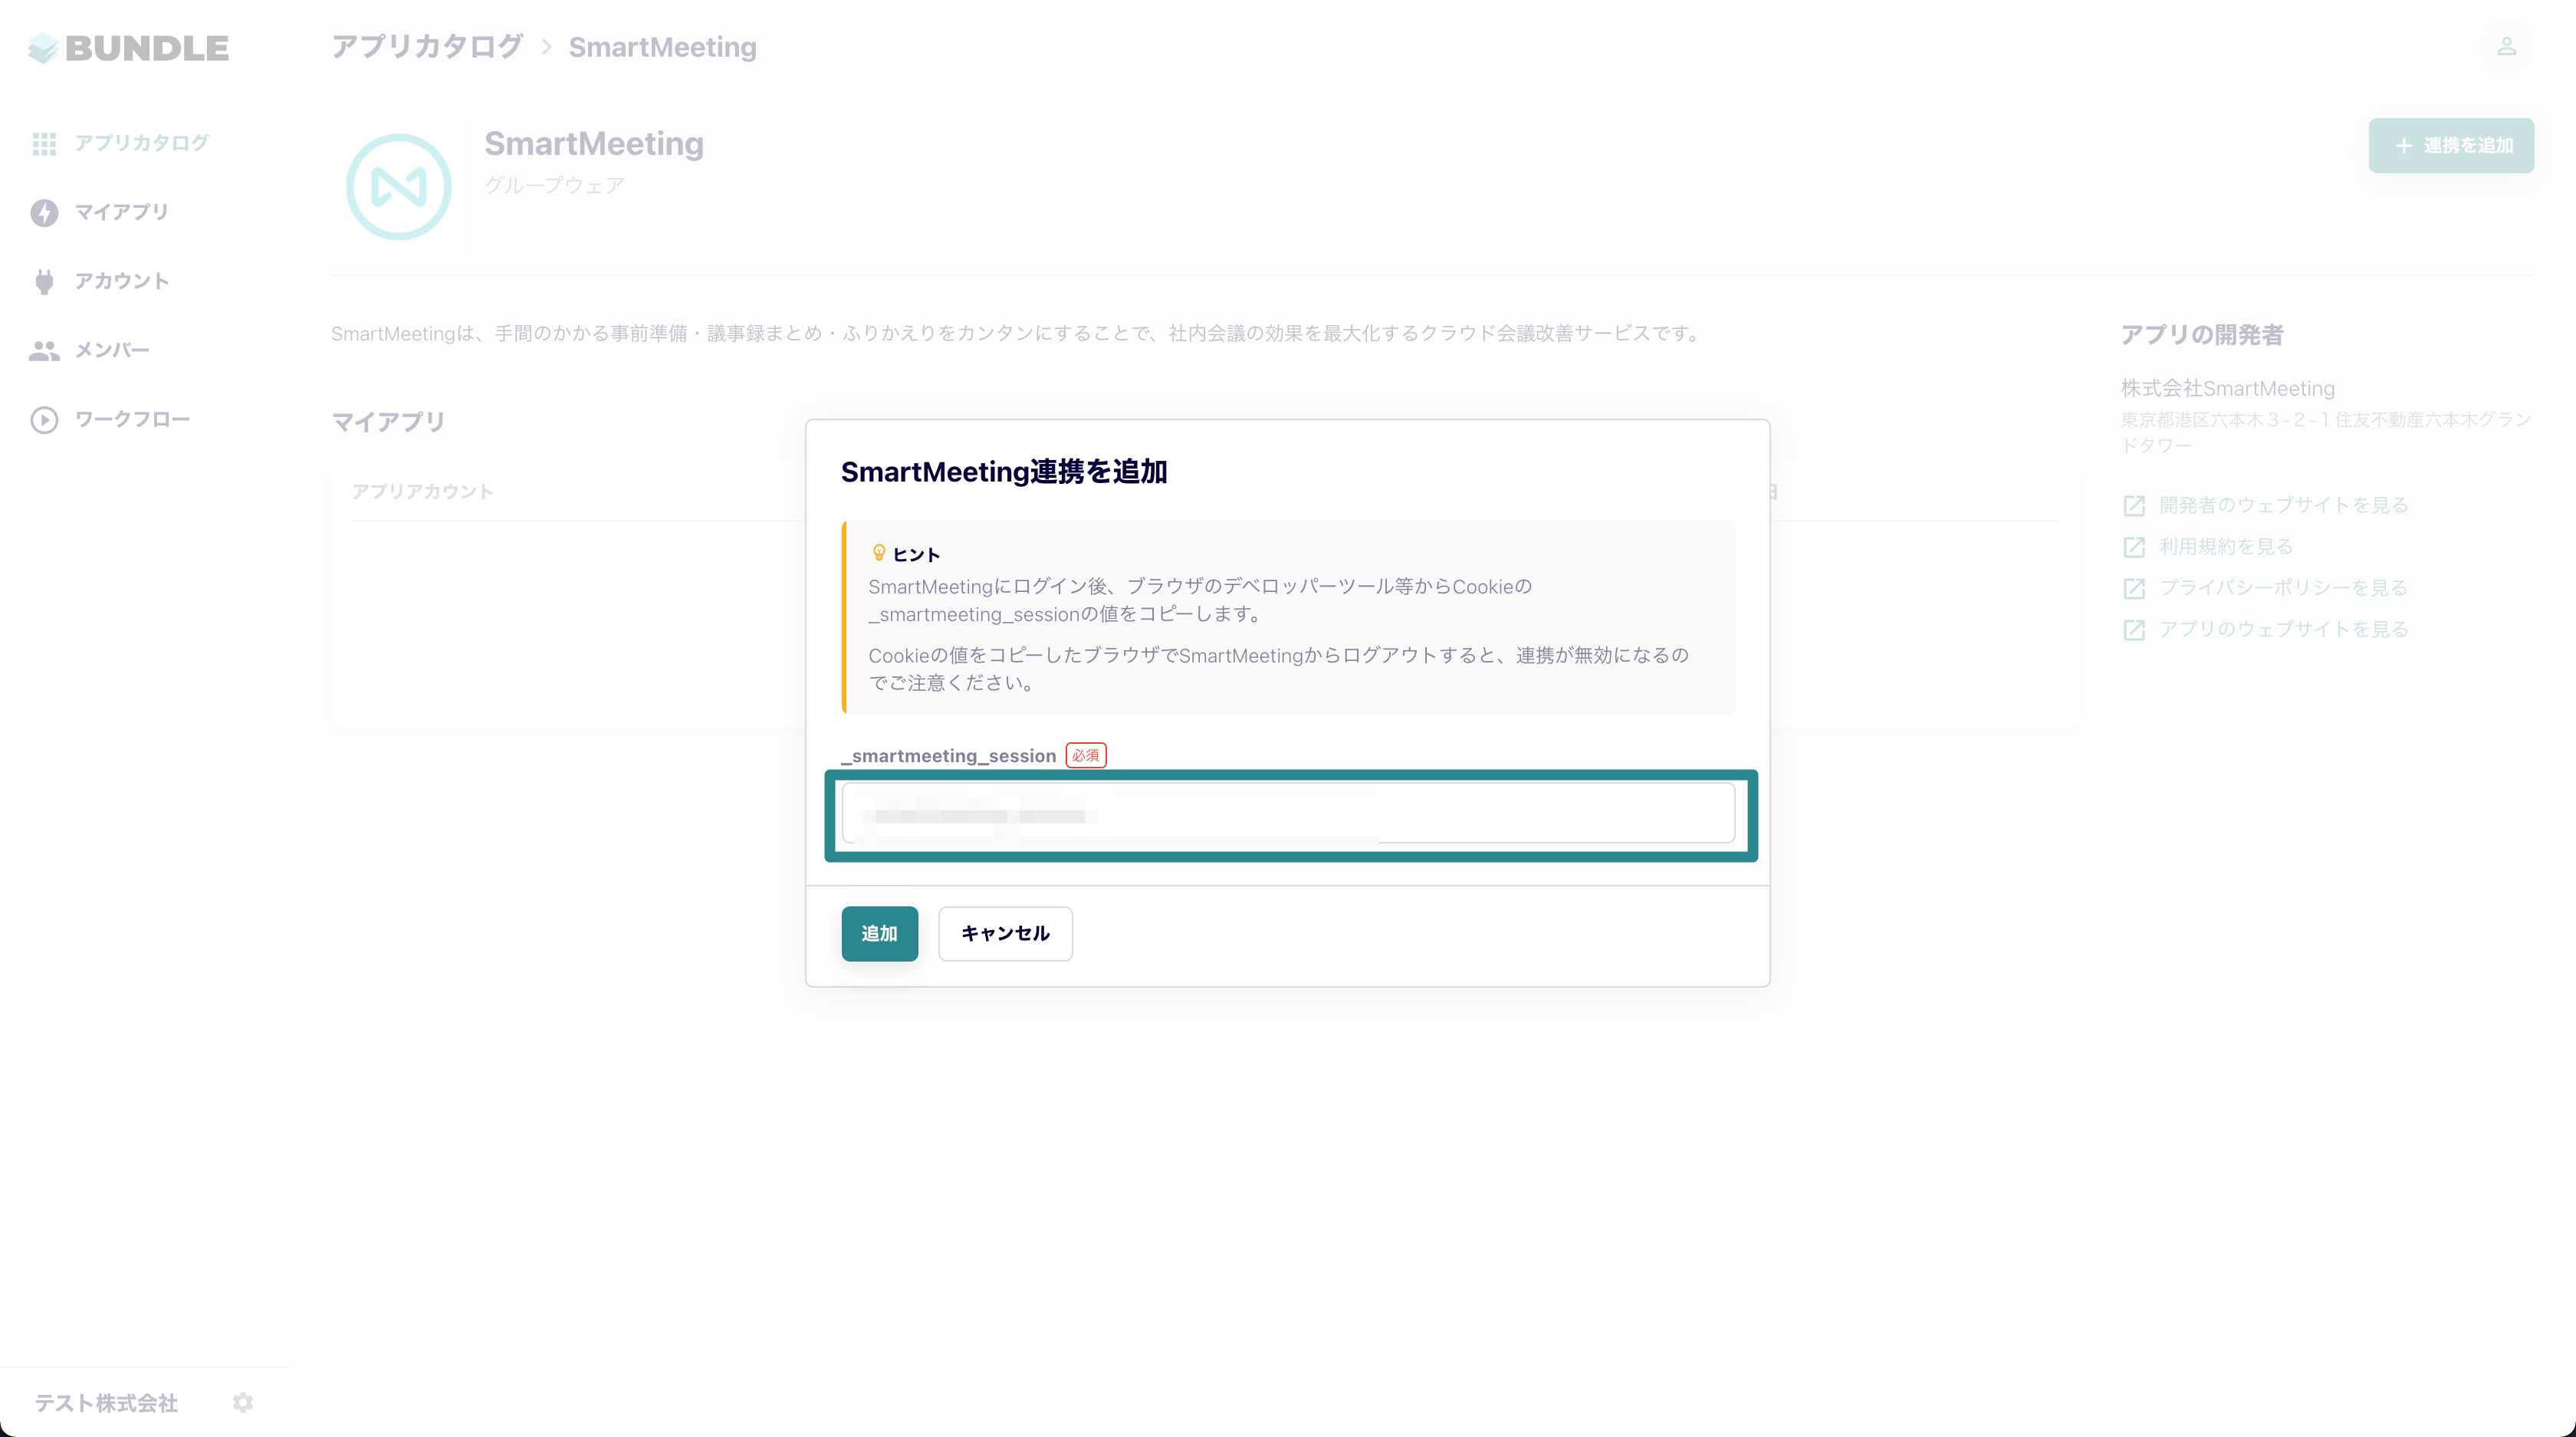
Task: Click the settings gear beside テスト株式会社
Action: click(x=243, y=1403)
